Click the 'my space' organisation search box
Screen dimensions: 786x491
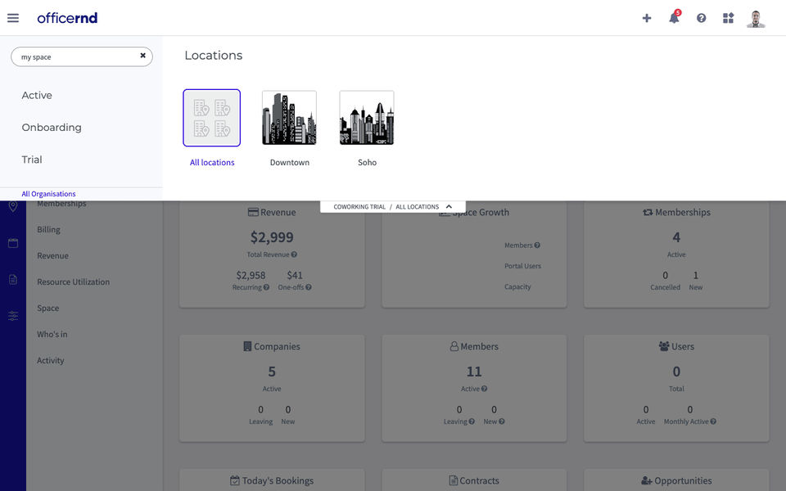(x=82, y=56)
